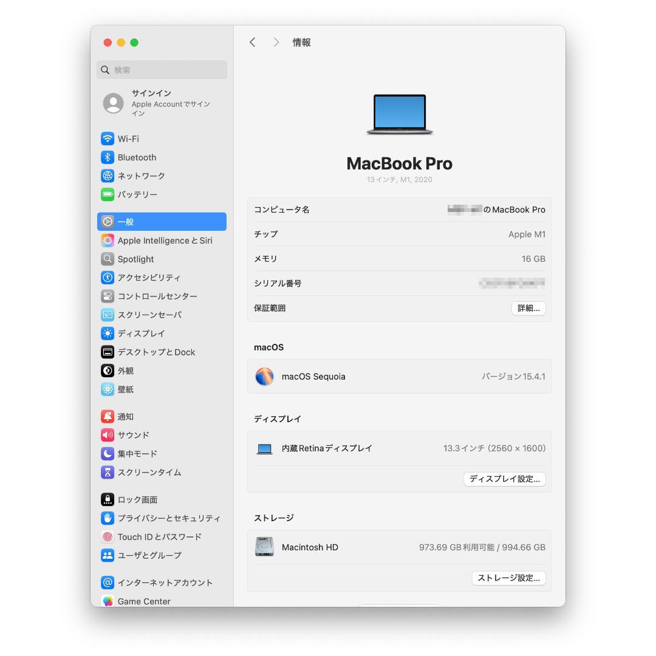Open 詳細 next to 保証範囲 (warranty)

click(x=528, y=308)
